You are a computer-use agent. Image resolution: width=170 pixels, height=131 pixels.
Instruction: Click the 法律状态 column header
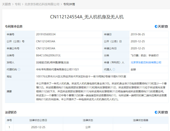(88, 120)
